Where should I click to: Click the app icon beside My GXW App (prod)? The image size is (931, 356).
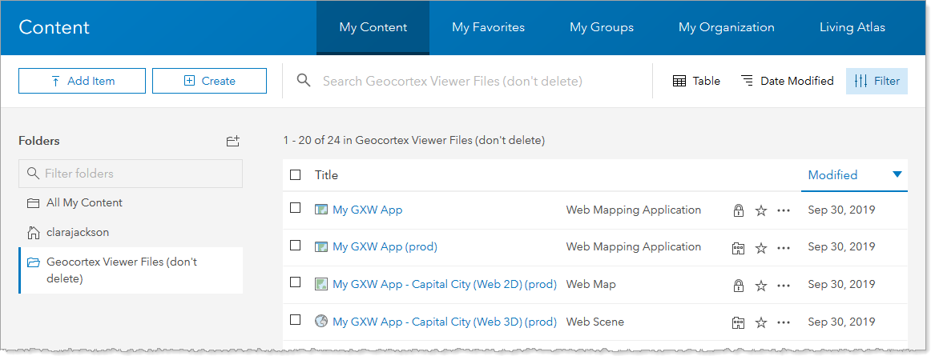tap(321, 246)
